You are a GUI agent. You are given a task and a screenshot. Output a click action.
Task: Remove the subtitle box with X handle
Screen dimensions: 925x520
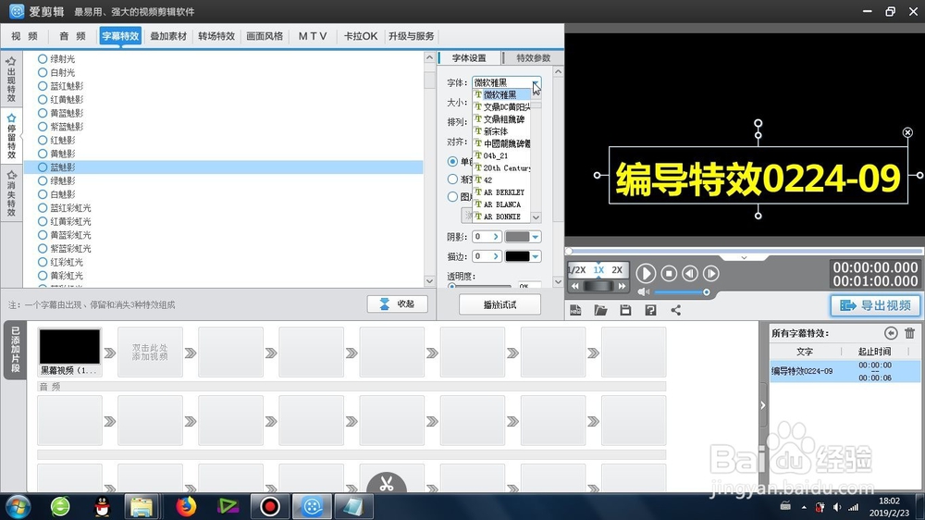907,133
